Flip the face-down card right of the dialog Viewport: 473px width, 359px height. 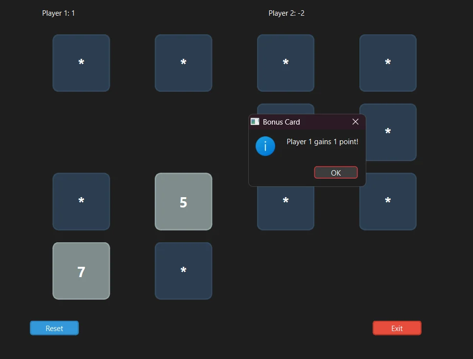point(387,132)
